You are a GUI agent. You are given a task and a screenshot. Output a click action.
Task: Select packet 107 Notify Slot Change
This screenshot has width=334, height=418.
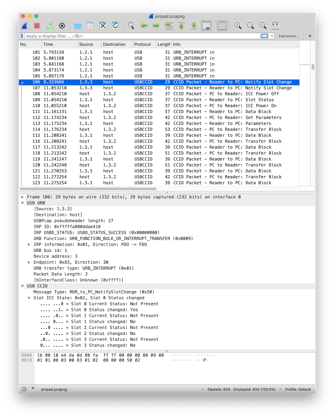pos(159,88)
